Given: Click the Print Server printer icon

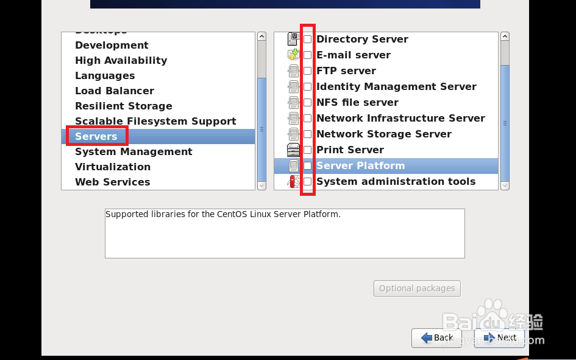Looking at the screenshot, I should (293, 150).
